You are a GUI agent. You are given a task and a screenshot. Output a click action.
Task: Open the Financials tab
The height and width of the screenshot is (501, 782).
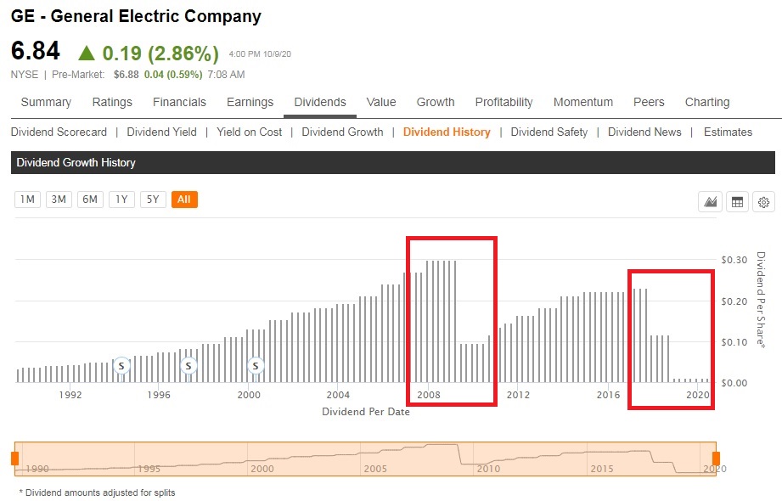click(179, 102)
